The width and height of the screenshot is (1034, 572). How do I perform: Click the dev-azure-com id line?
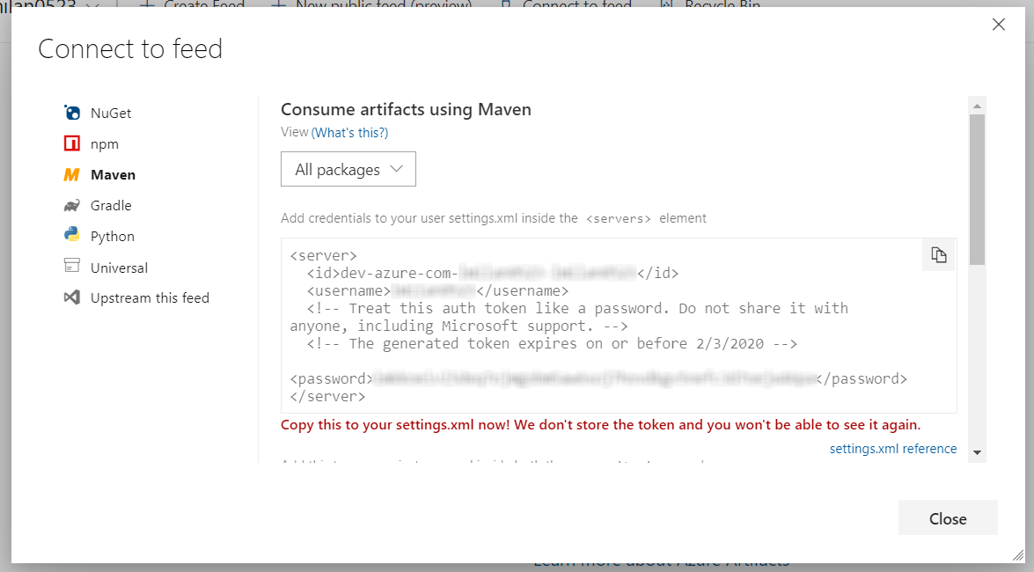pyautogui.click(x=493, y=273)
